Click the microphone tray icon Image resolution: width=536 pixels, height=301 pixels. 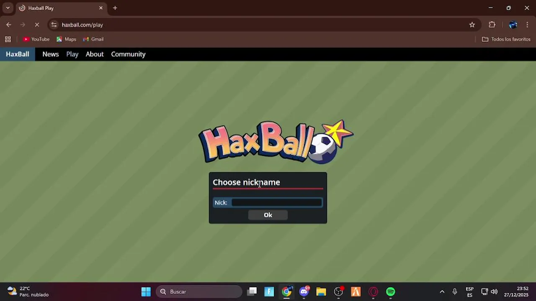tap(455, 292)
